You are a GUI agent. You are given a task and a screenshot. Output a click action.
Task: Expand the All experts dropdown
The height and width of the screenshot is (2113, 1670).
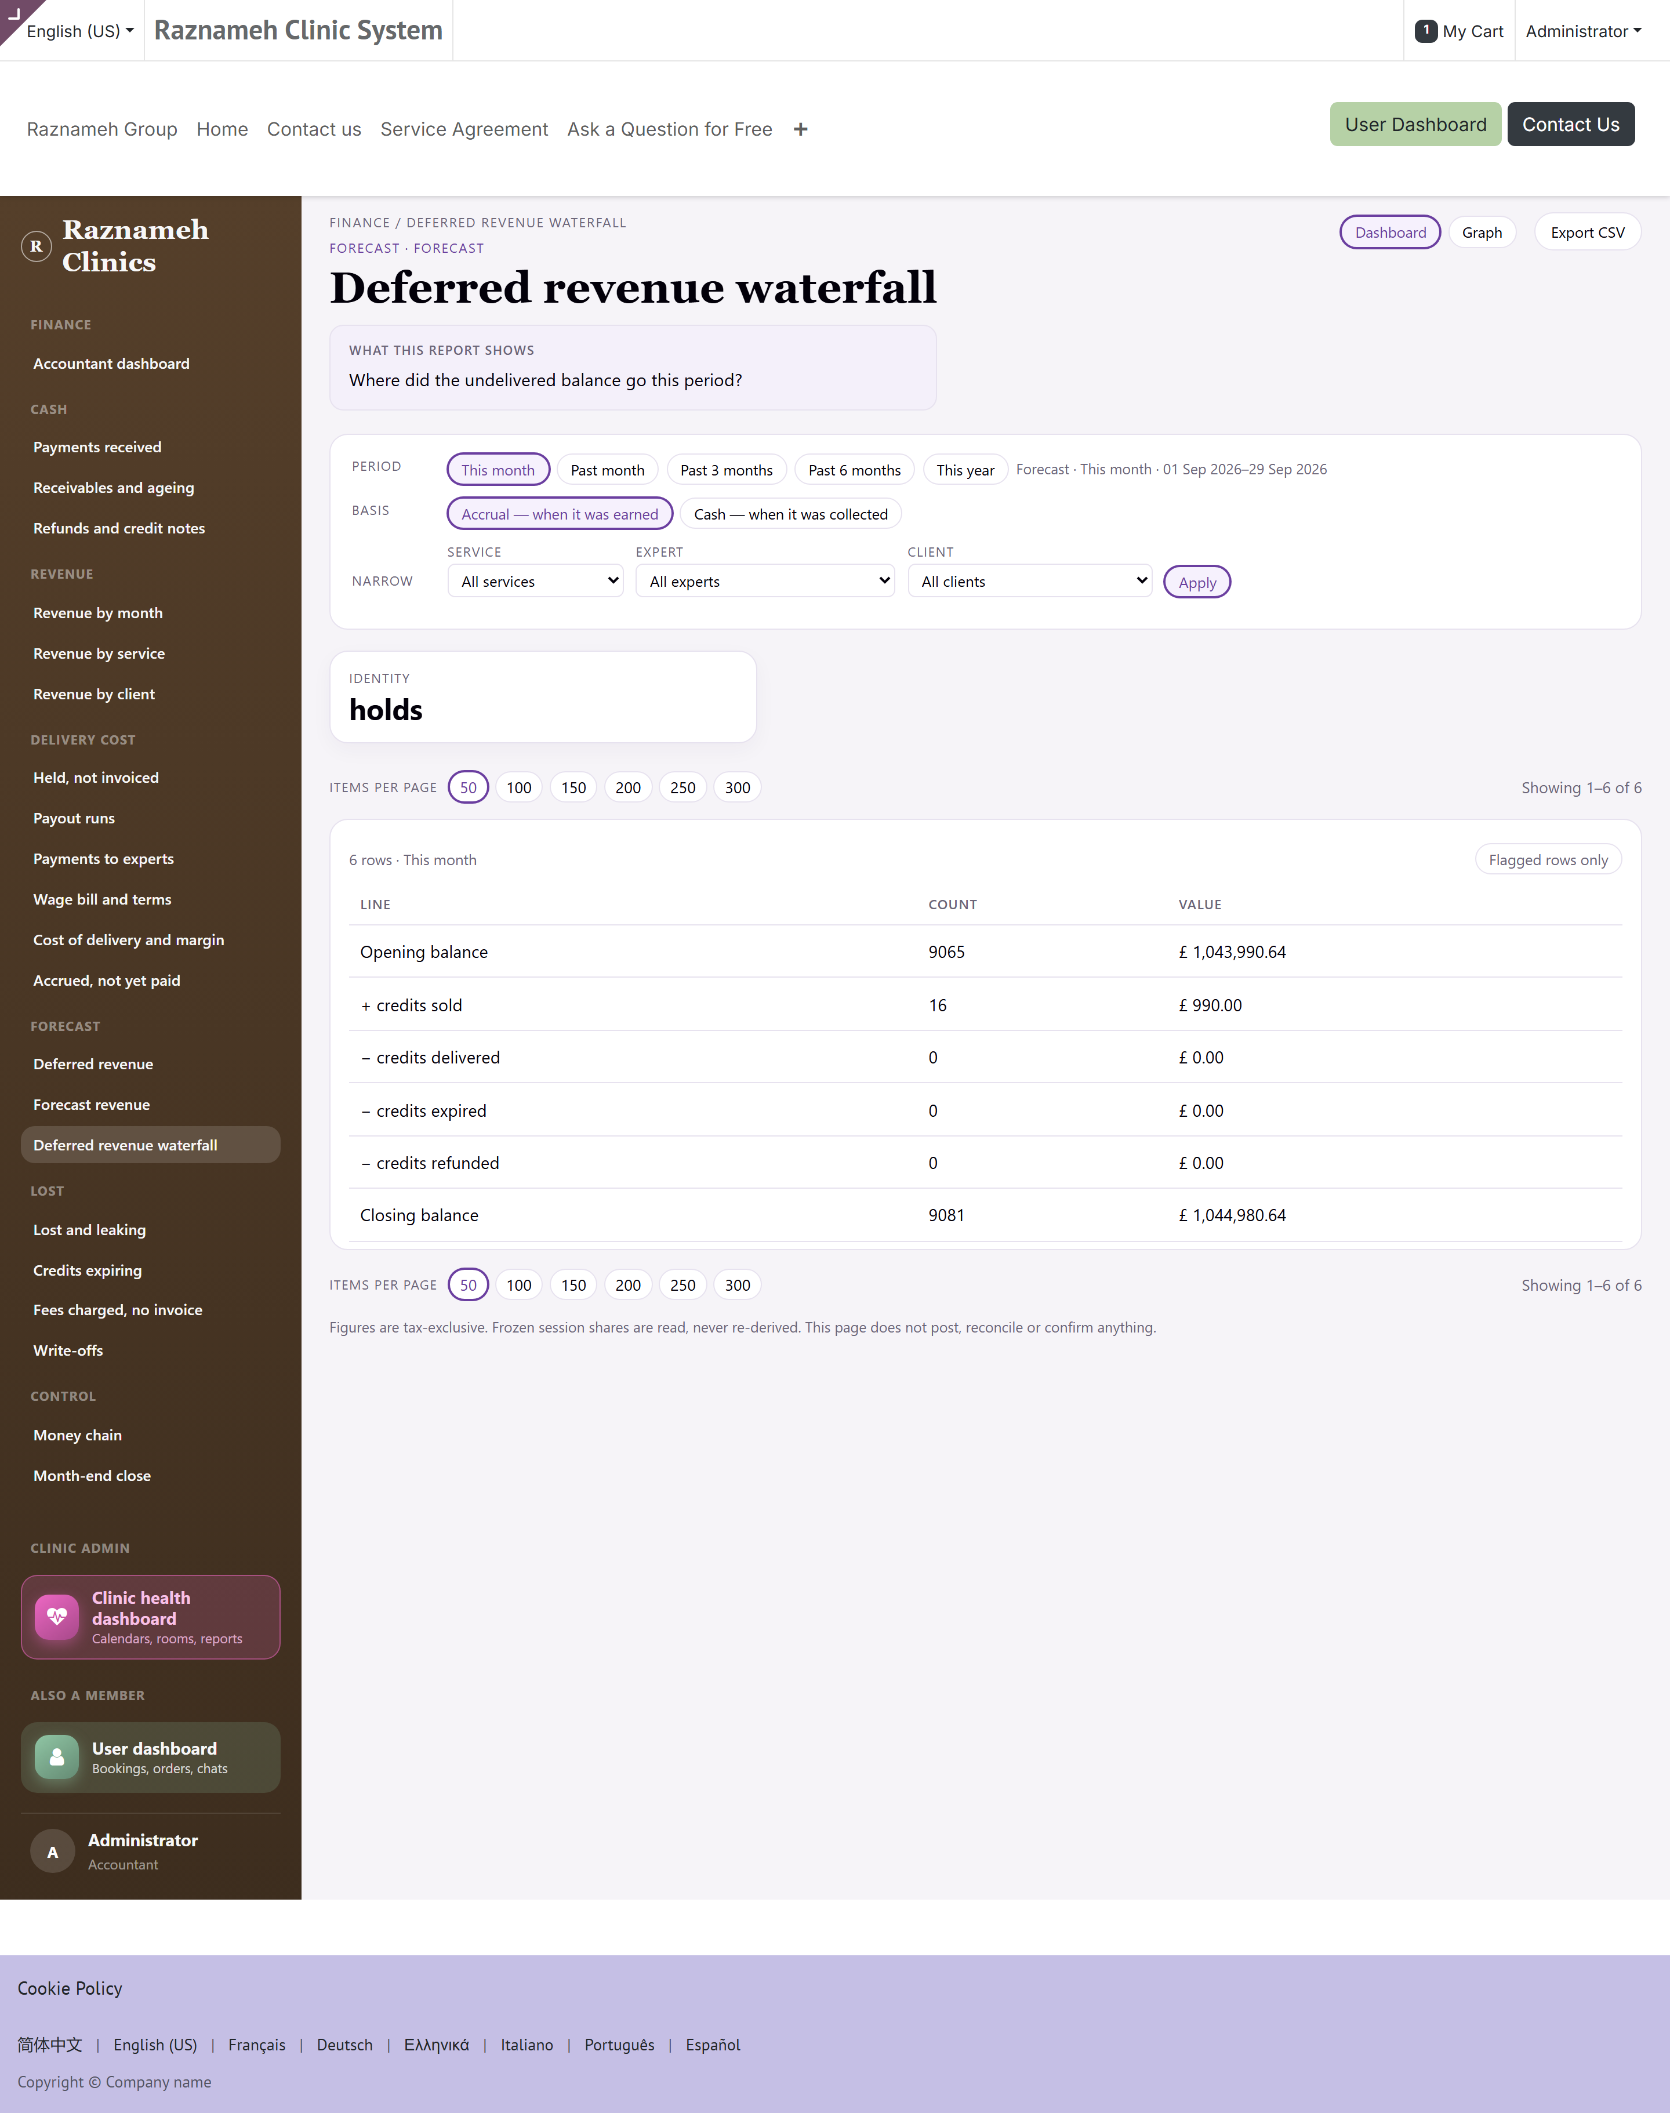[765, 581]
